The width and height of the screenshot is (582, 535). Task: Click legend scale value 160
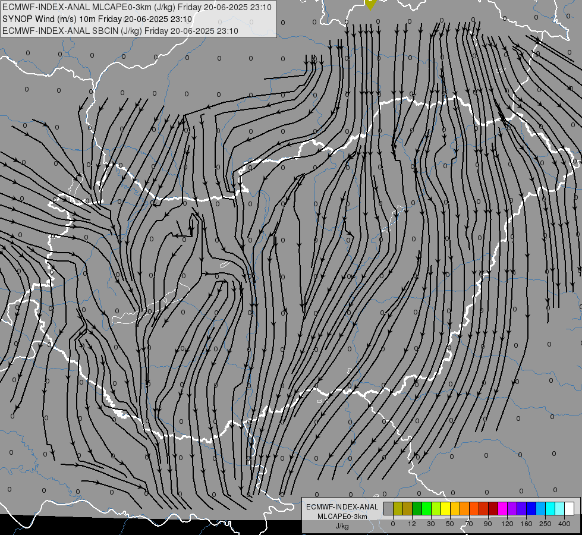(527, 524)
